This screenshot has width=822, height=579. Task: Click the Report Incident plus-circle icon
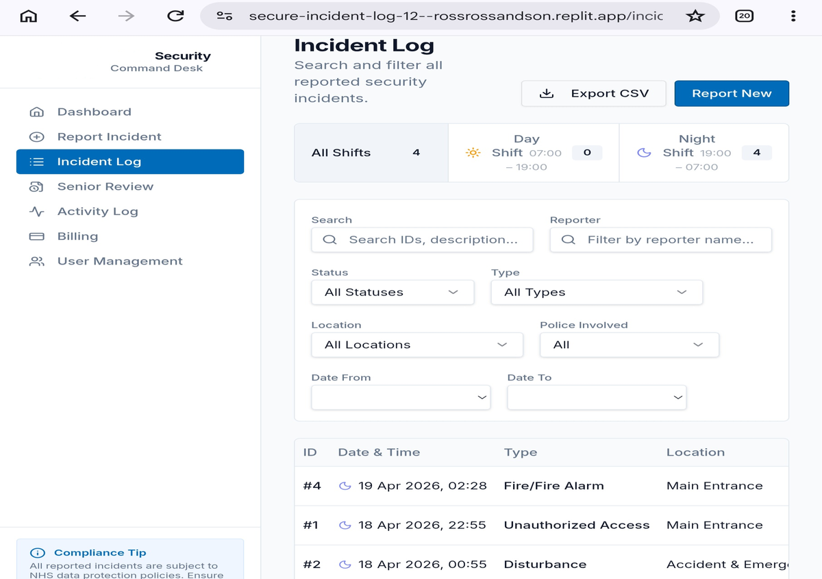(37, 137)
